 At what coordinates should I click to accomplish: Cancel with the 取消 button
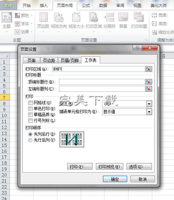pyautogui.click(x=143, y=179)
